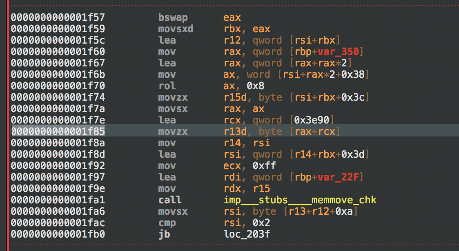Image resolution: width=459 pixels, height=251 pixels.
Task: Click the operand 'qword [0x3e90]'
Action: click(293, 120)
